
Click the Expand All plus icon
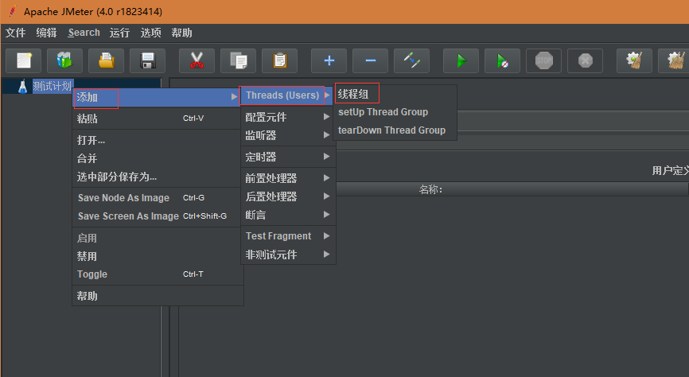pos(329,60)
